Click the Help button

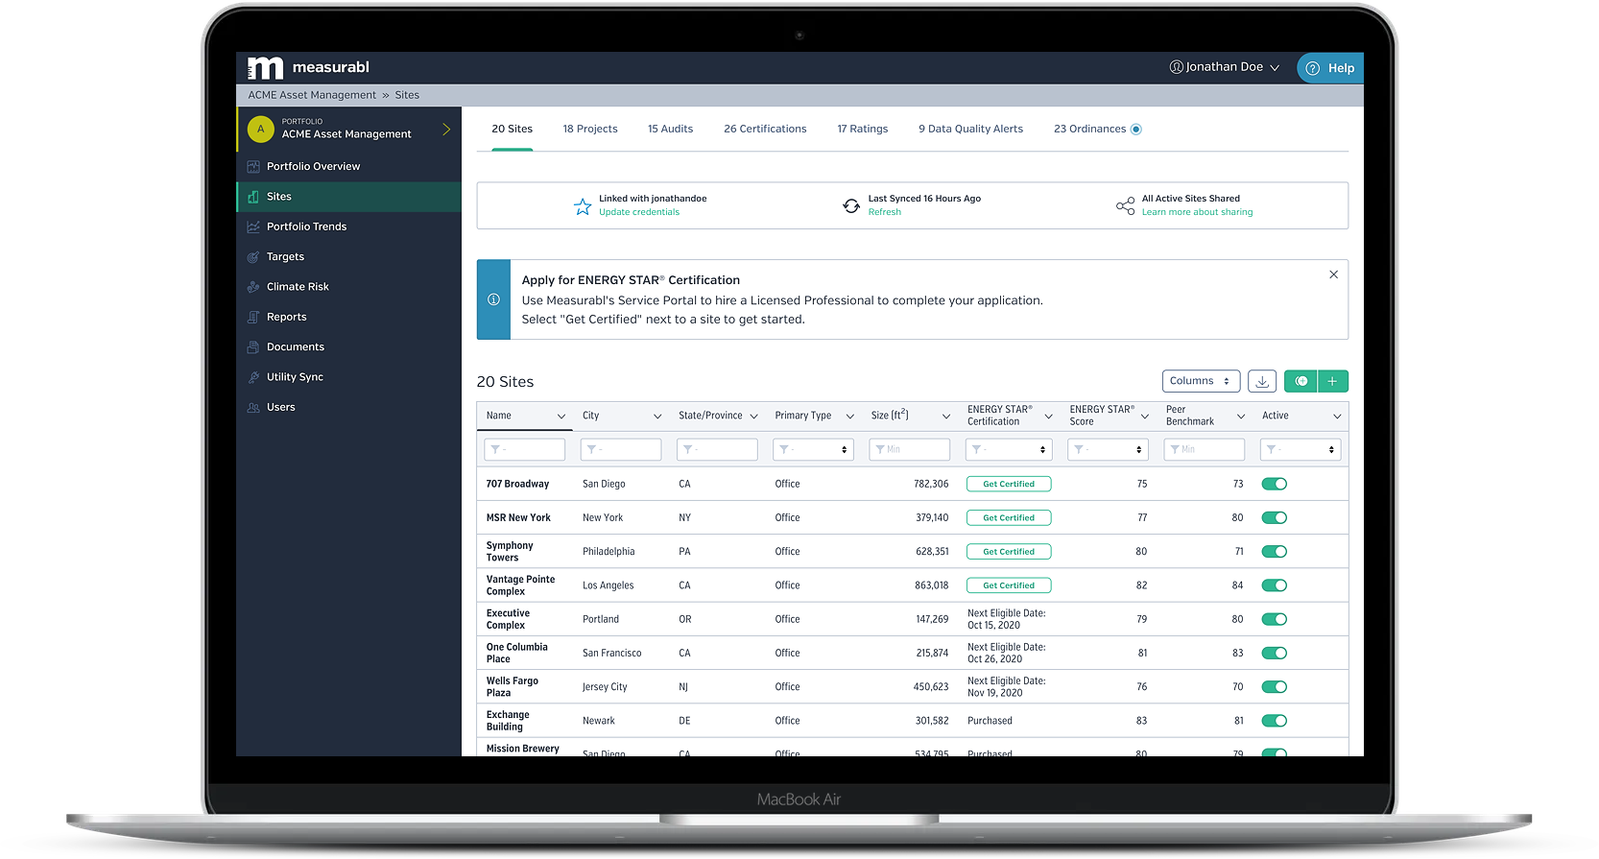(x=1330, y=68)
